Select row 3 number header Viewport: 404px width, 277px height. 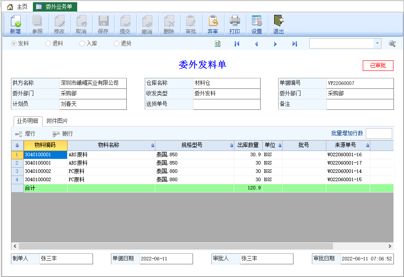[x=17, y=171]
